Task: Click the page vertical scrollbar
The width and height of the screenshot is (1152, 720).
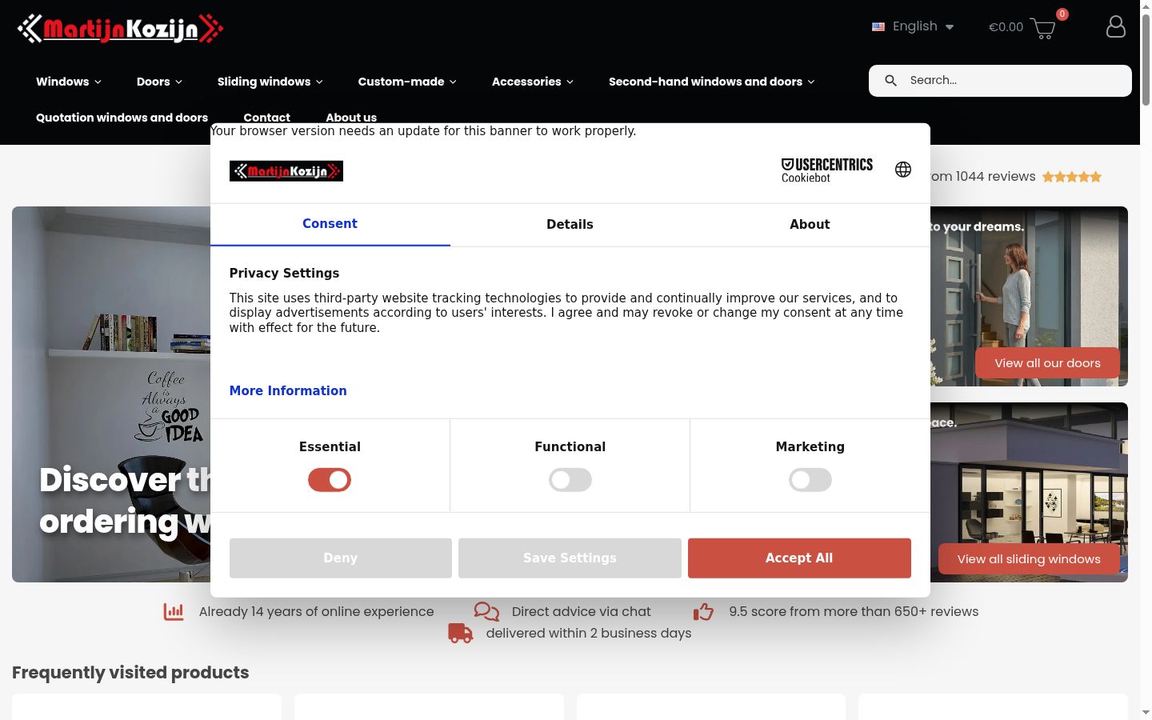Action: coord(1146,60)
